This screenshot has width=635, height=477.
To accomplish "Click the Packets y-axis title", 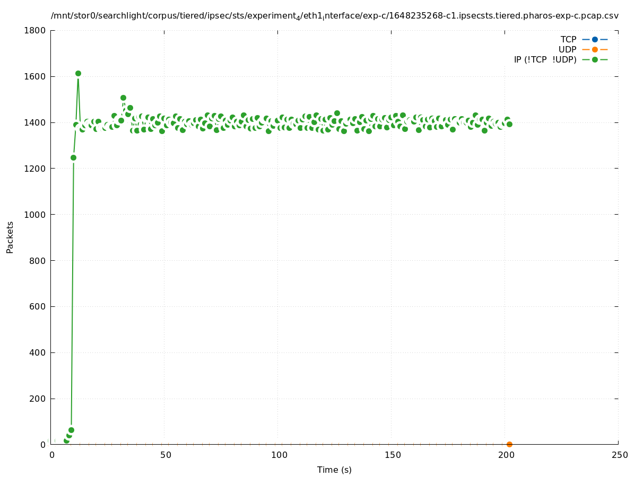I will point(10,237).
